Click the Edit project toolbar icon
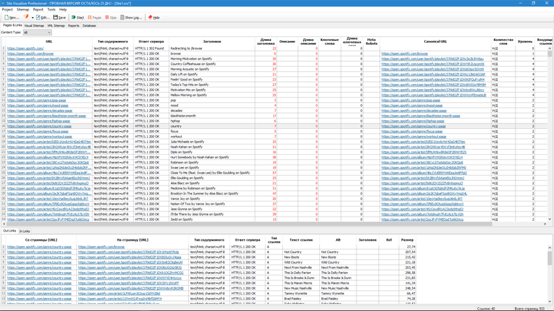Viewport: 554px width, 311px height. (42, 18)
